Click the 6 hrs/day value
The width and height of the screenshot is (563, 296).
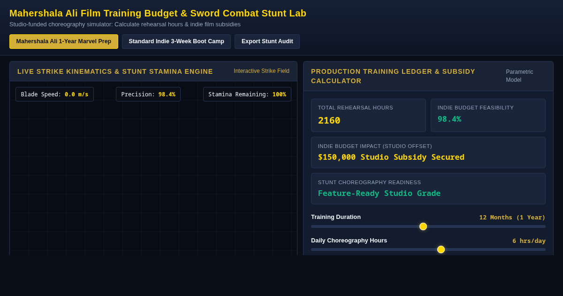coord(529,241)
